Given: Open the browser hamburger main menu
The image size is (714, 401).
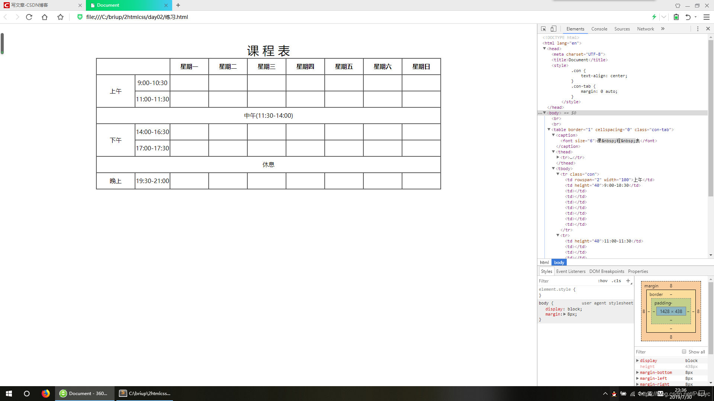Looking at the screenshot, I should (707, 17).
